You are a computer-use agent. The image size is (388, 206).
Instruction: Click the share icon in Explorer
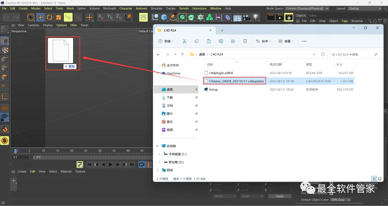tap(233, 41)
